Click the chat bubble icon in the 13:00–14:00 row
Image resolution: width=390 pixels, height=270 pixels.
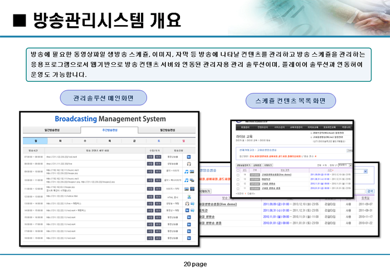[193, 204]
